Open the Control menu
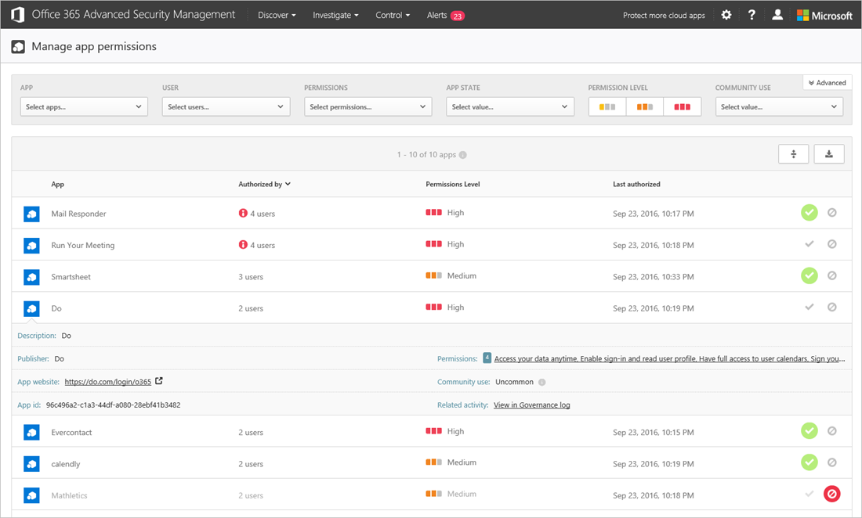The image size is (862, 518). click(x=392, y=14)
